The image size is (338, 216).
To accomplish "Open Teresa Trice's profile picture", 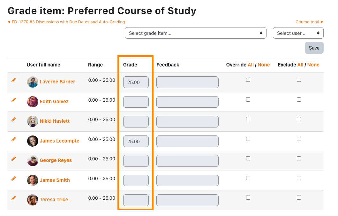I will click(33, 200).
